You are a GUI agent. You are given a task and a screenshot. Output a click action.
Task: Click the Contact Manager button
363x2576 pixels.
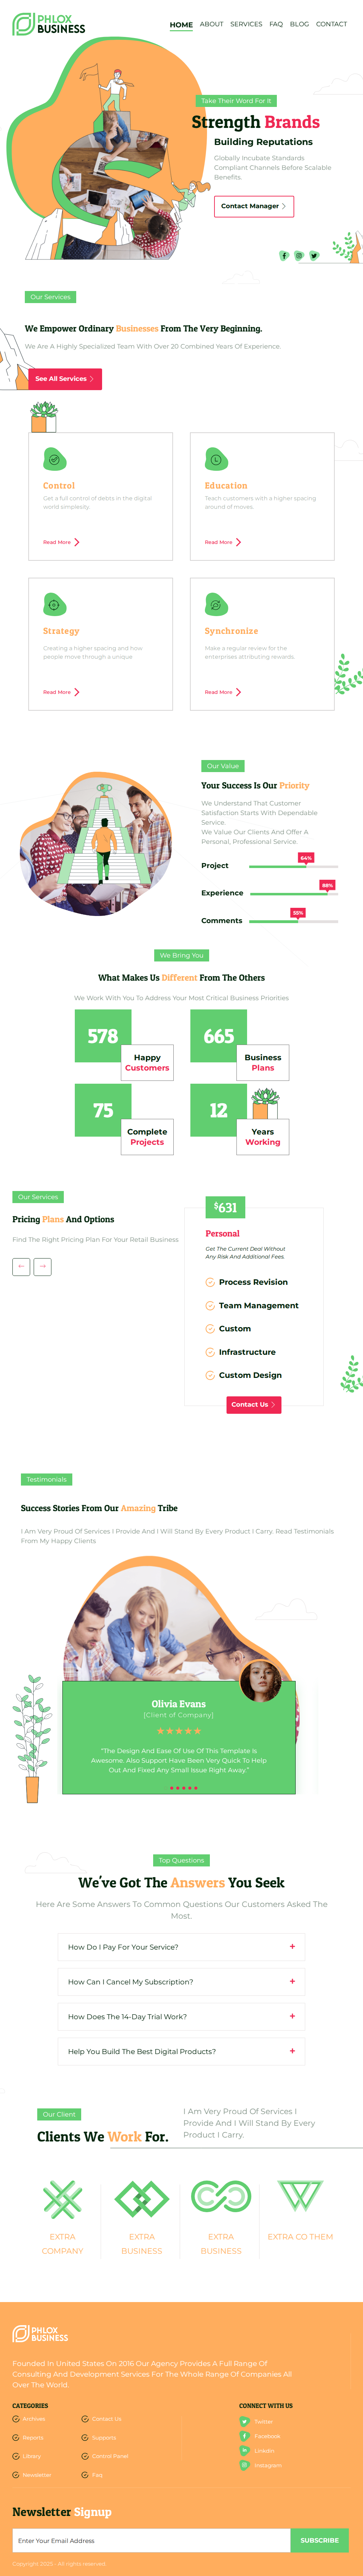point(253,206)
